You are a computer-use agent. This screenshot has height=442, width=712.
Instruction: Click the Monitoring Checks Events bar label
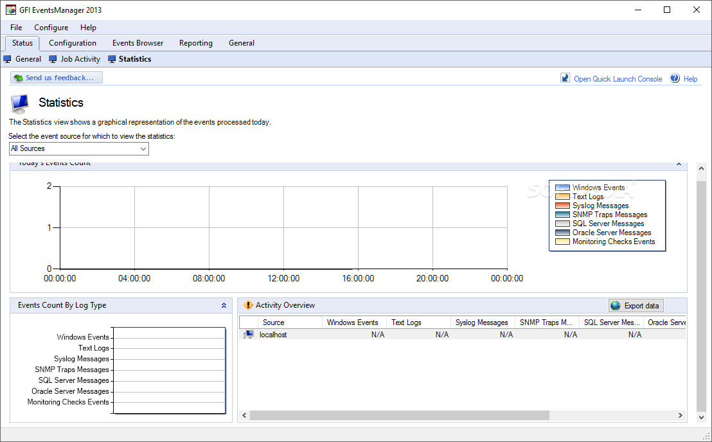68,402
